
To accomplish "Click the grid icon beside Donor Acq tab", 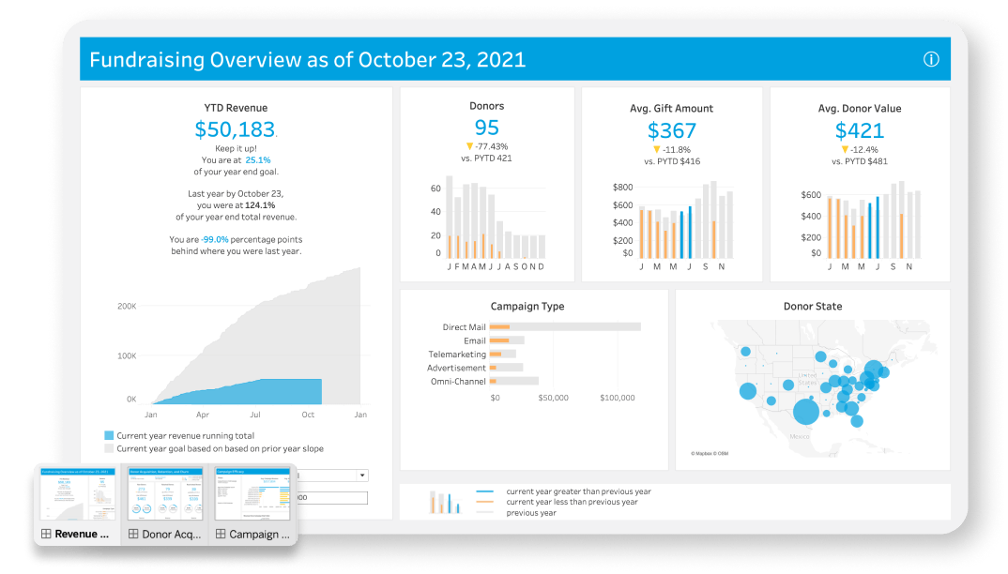I will pyautogui.click(x=131, y=535).
